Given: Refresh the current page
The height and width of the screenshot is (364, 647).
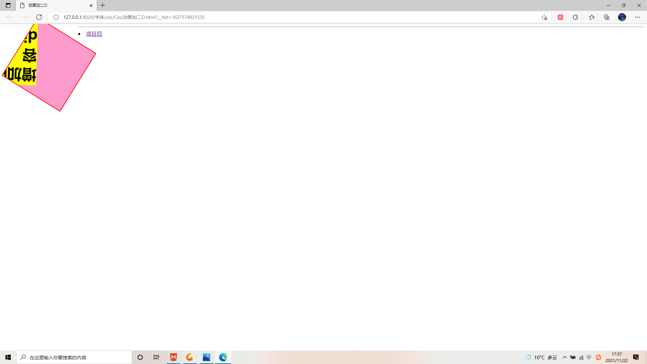Looking at the screenshot, I should point(39,17).
